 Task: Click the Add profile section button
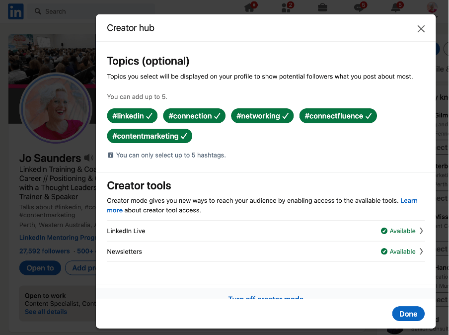point(81,268)
